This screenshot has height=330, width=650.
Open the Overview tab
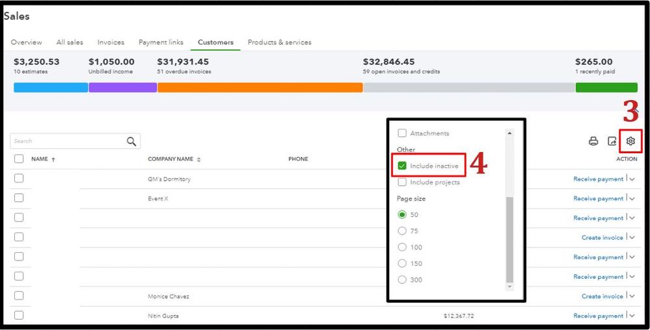(x=26, y=42)
